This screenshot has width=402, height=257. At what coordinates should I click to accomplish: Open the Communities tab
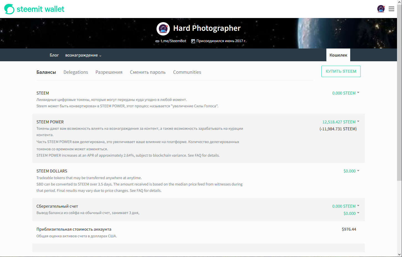(x=187, y=72)
